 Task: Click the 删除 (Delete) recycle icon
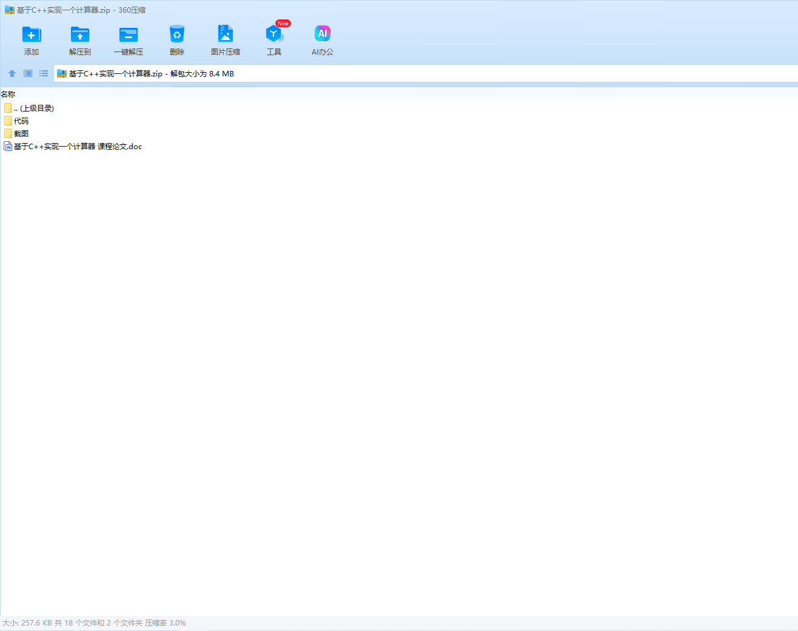pyautogui.click(x=177, y=35)
